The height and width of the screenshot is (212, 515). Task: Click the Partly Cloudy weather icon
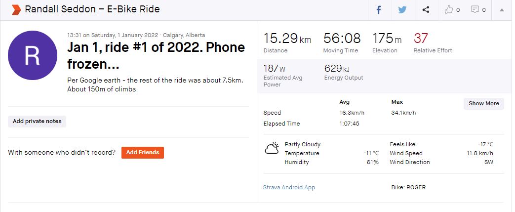coord(272,149)
